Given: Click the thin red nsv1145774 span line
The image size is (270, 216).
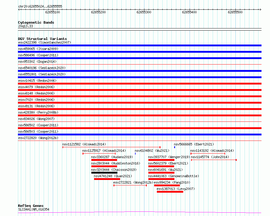Looking at the screenshot, I should click(214, 160).
